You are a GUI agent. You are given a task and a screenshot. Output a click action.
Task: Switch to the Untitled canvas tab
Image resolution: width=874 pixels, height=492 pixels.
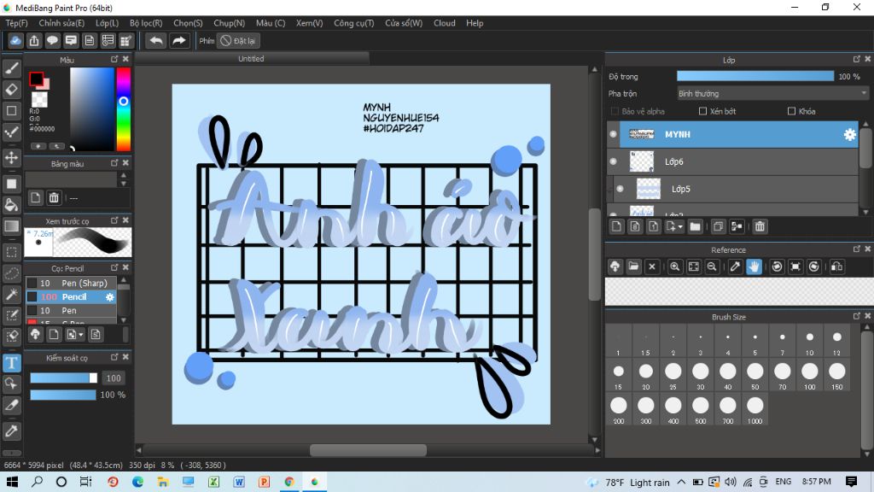tap(252, 59)
